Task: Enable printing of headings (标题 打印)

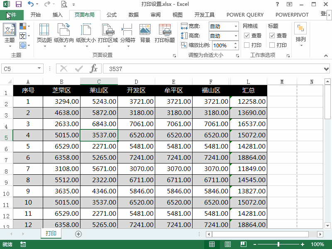Action: [272, 45]
